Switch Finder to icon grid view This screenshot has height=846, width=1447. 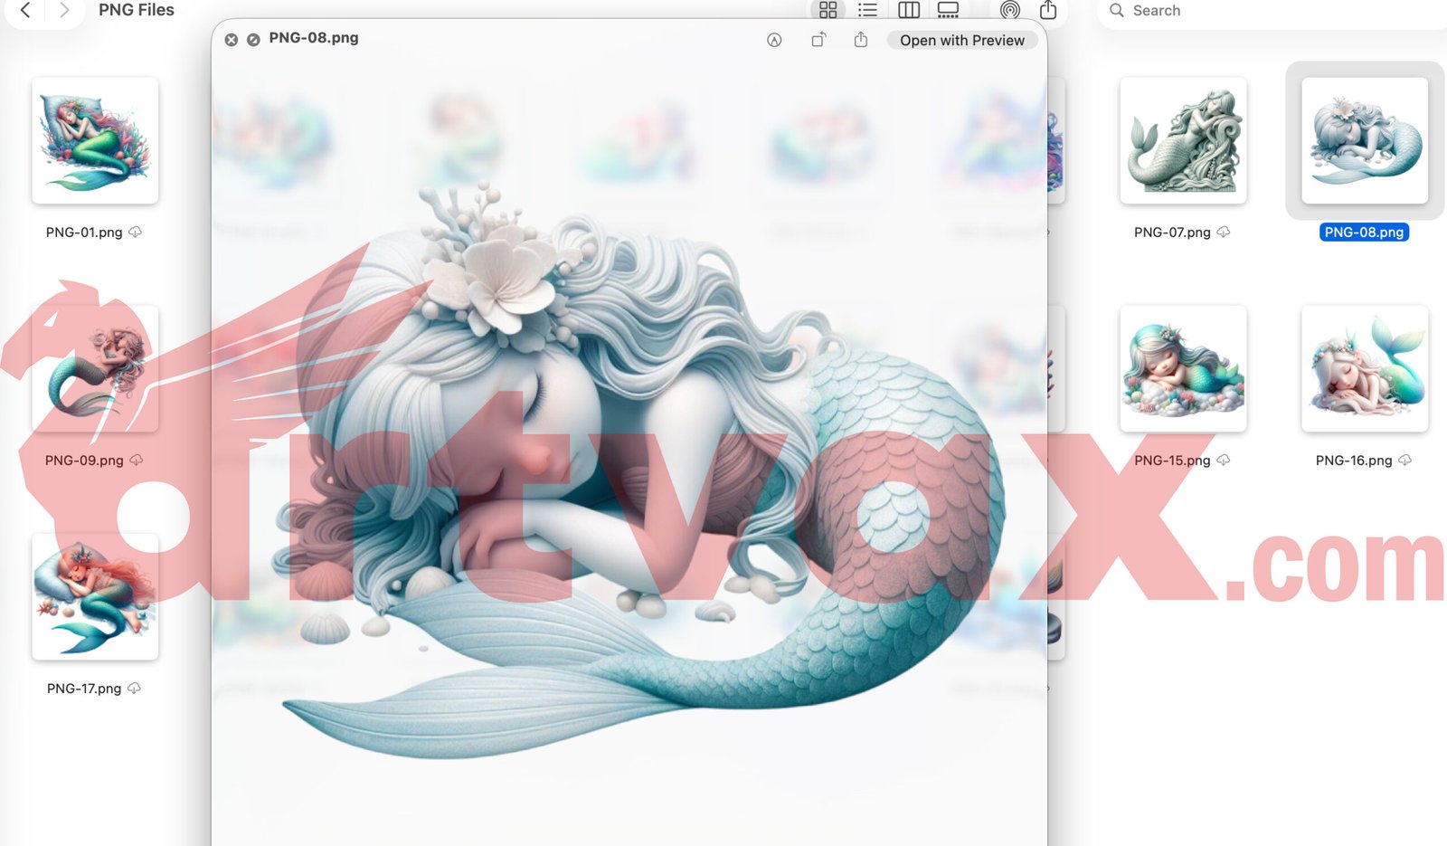coord(828,10)
